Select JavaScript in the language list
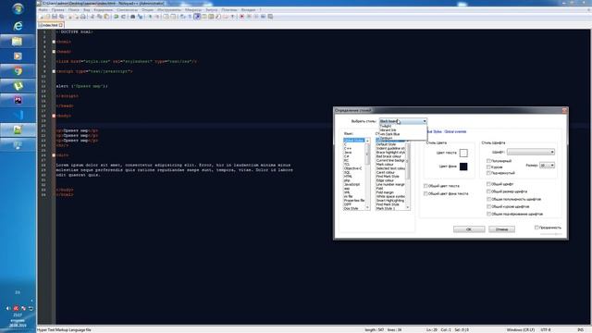The height and width of the screenshot is (333, 592). [x=351, y=184]
